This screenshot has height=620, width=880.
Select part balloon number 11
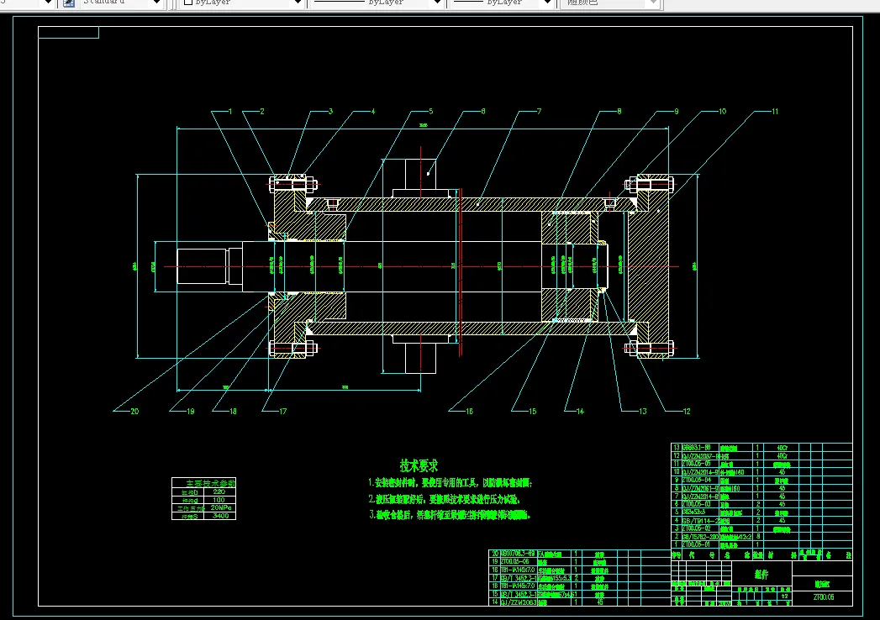[775, 111]
